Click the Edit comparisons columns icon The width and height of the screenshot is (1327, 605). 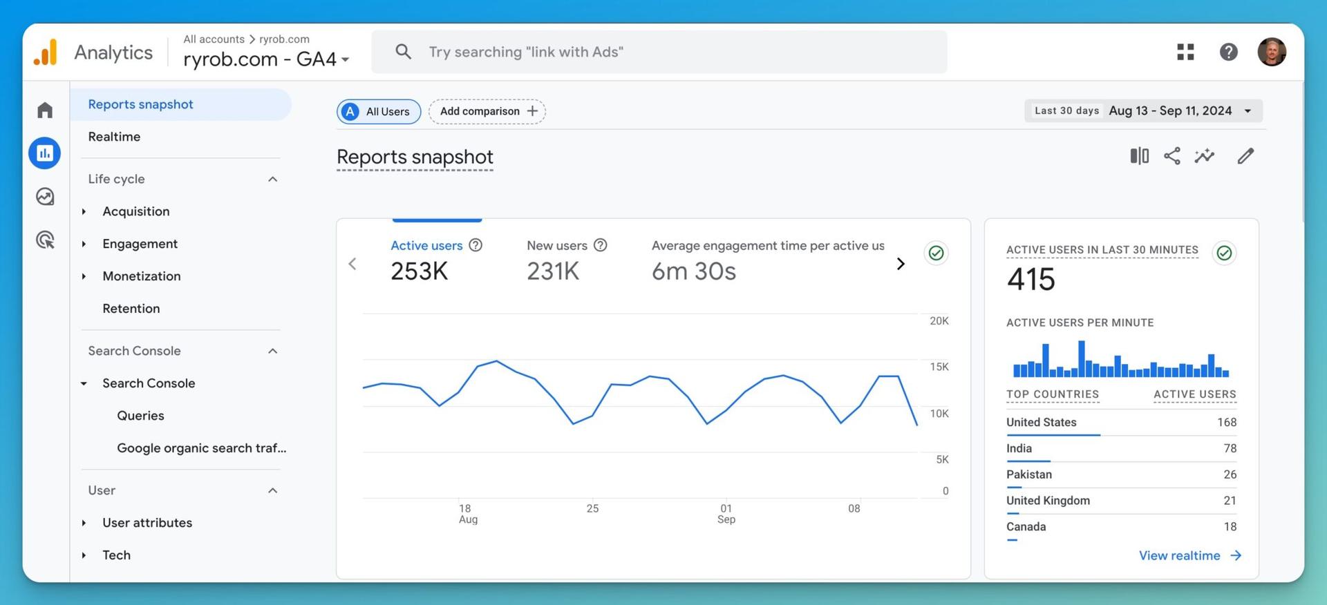(1139, 156)
